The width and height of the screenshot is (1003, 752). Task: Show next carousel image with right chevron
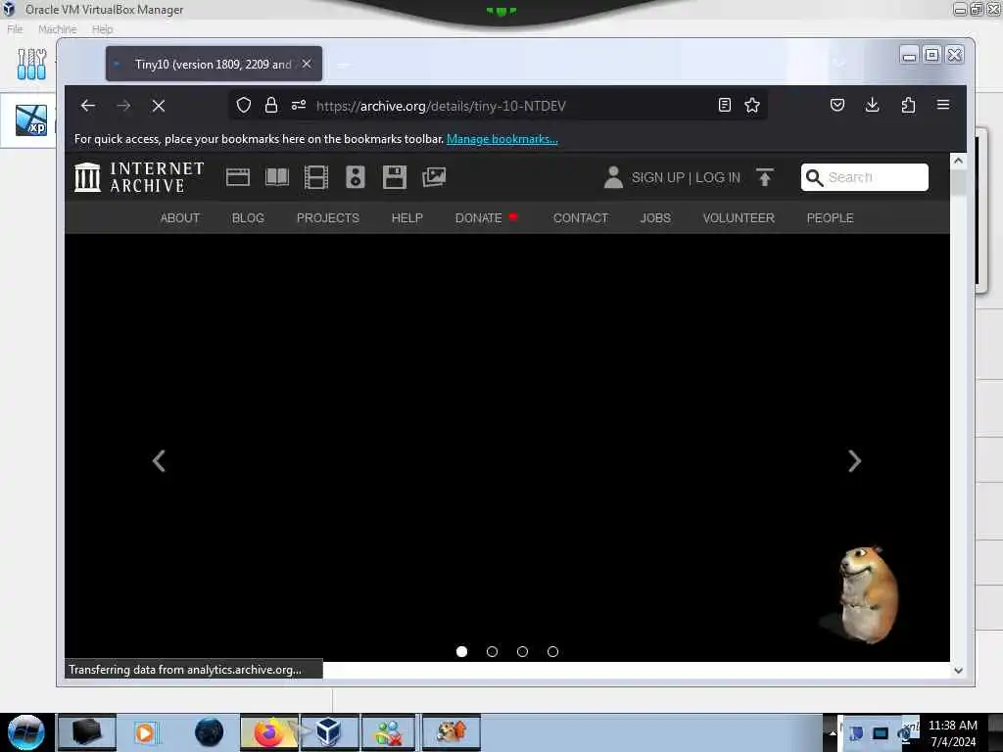pos(854,461)
